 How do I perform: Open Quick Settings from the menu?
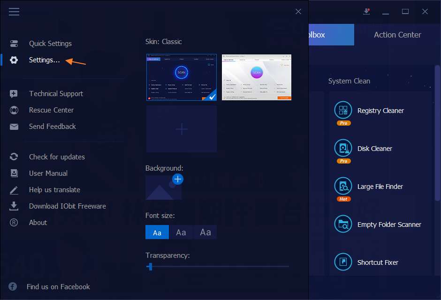[x=50, y=44]
